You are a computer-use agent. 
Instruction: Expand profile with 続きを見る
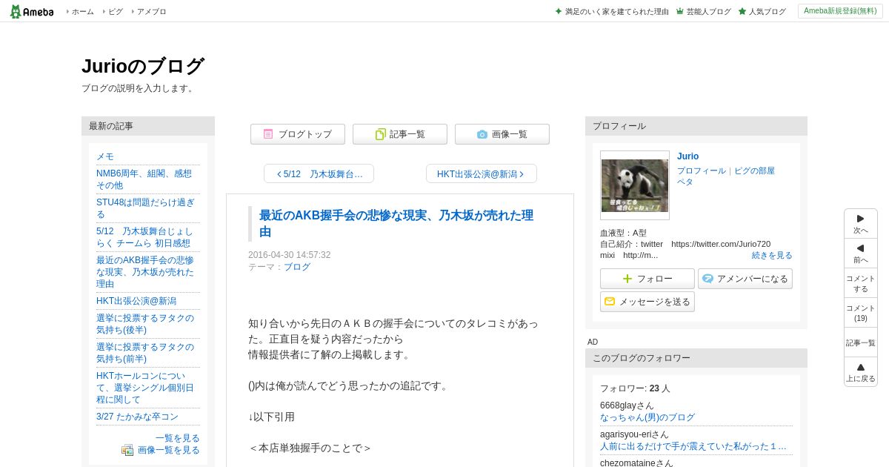pos(772,255)
